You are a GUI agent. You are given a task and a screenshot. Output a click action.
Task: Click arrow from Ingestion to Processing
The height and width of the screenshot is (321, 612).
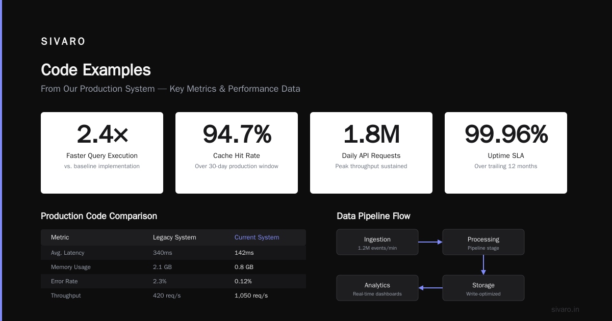(430, 242)
